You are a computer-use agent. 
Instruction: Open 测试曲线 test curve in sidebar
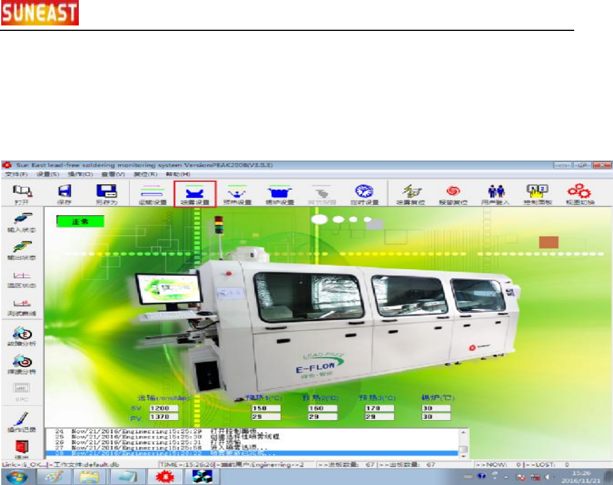tap(22, 308)
